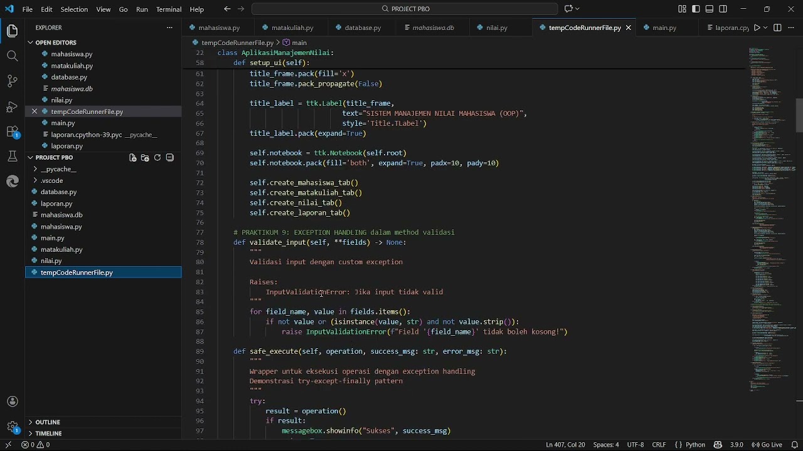The image size is (803, 451).
Task: Click the New File icon in explorer
Action: pos(133,158)
